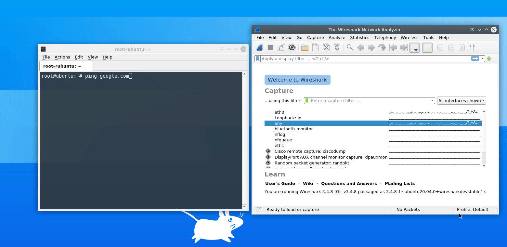Jump to the last packet icon
Image resolution: width=507 pixels, height=247 pixels.
point(404,48)
